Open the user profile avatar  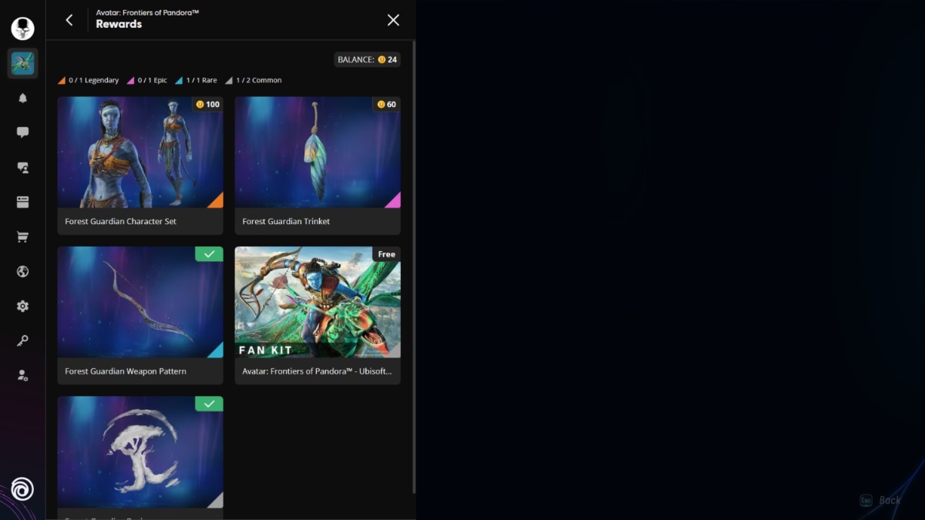22,29
